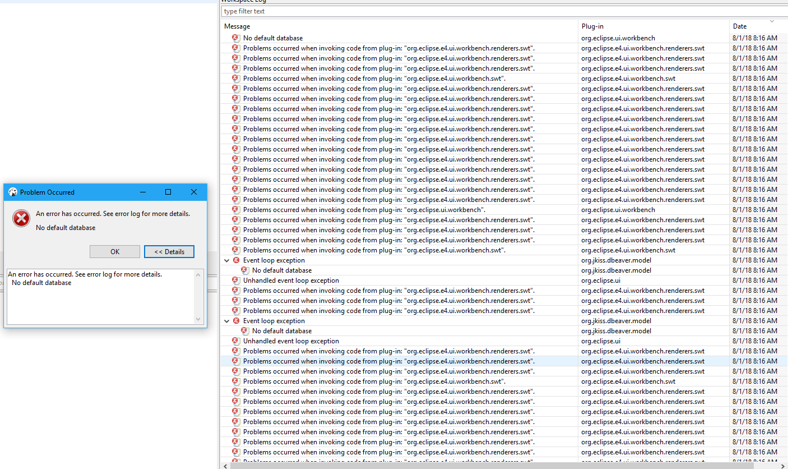
Task: Click the error icon on the first "Event loop exception" row
Action: click(235, 260)
